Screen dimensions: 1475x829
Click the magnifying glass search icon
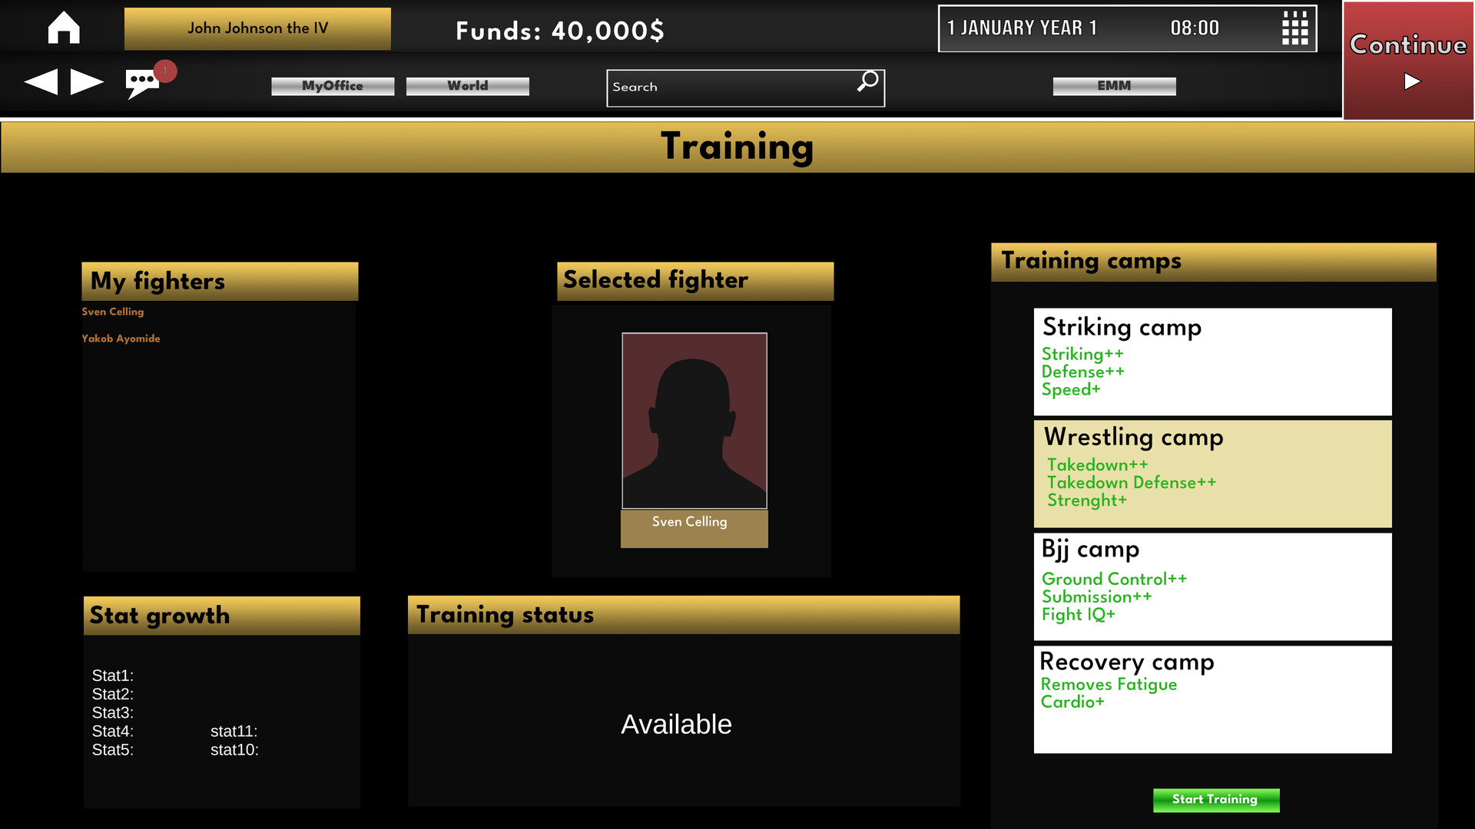(867, 81)
